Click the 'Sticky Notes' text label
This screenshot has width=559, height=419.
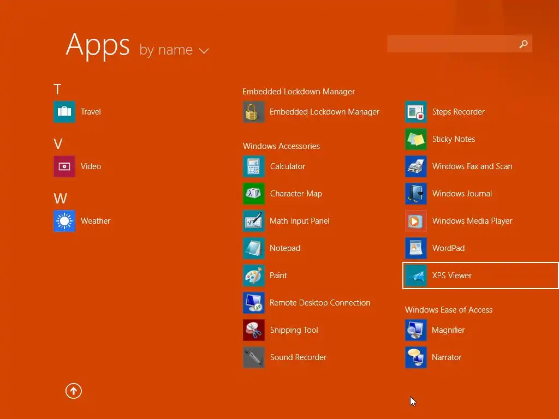pos(454,139)
